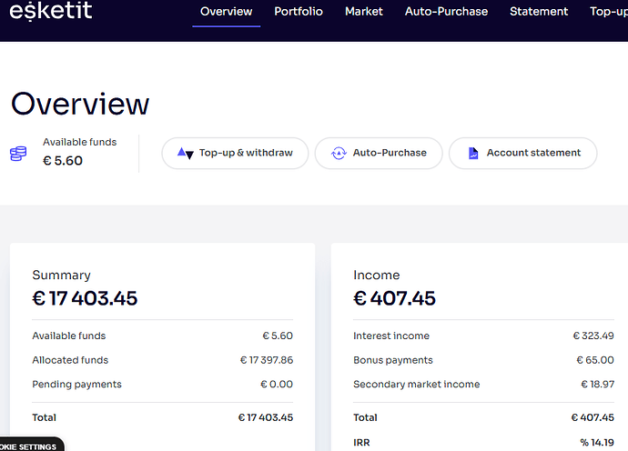Viewport: 628px width, 451px height.
Task: Open the Cookie Settings button
Action: pos(31,446)
